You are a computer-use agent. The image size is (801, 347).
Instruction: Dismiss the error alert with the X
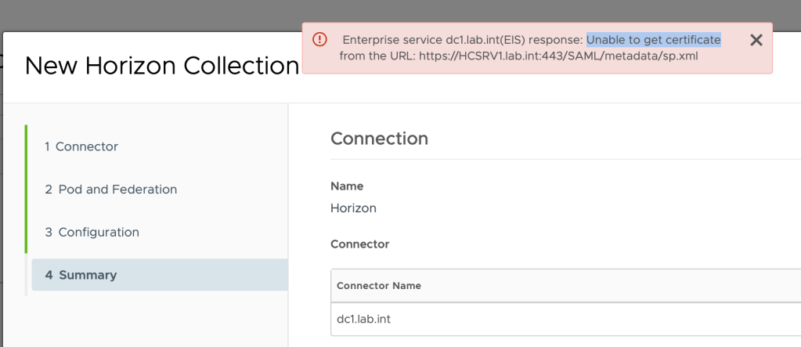pos(756,41)
